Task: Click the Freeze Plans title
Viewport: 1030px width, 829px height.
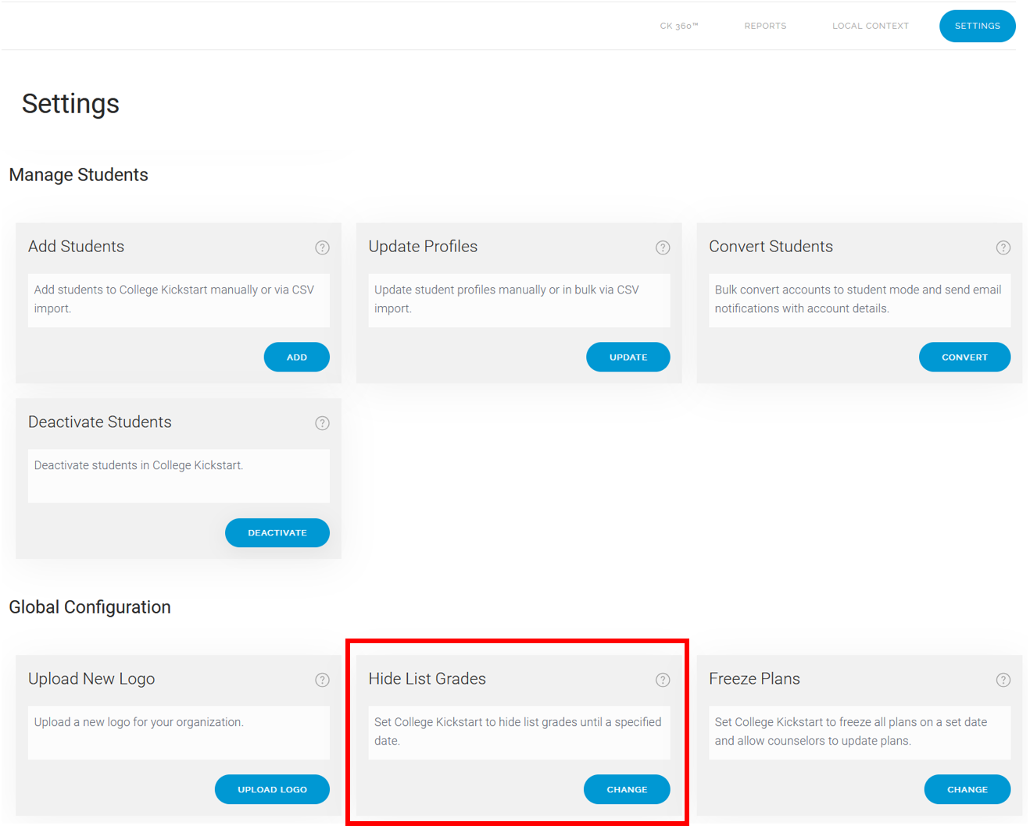Action: click(x=754, y=679)
